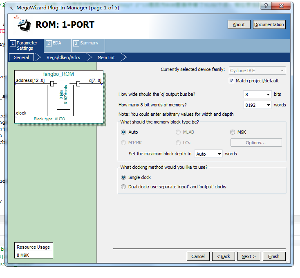Click the ROM chip wizard icon

[23, 24]
